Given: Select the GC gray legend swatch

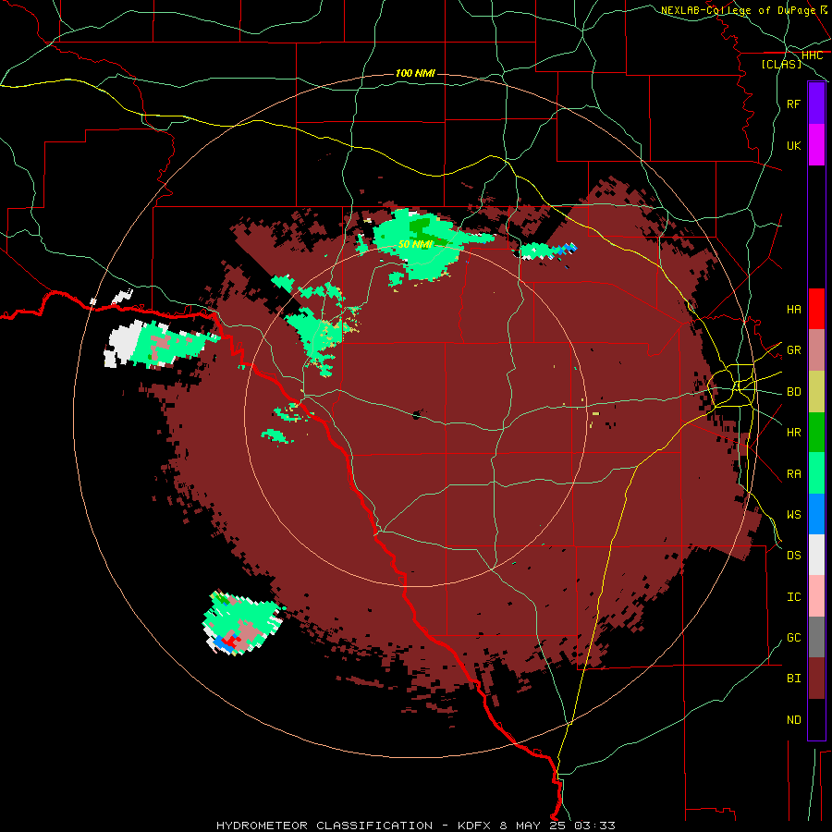Looking at the screenshot, I should (x=816, y=637).
